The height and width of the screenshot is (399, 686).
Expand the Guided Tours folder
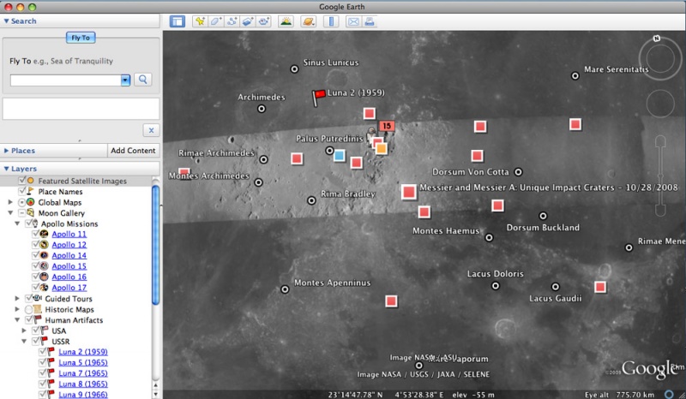click(17, 299)
